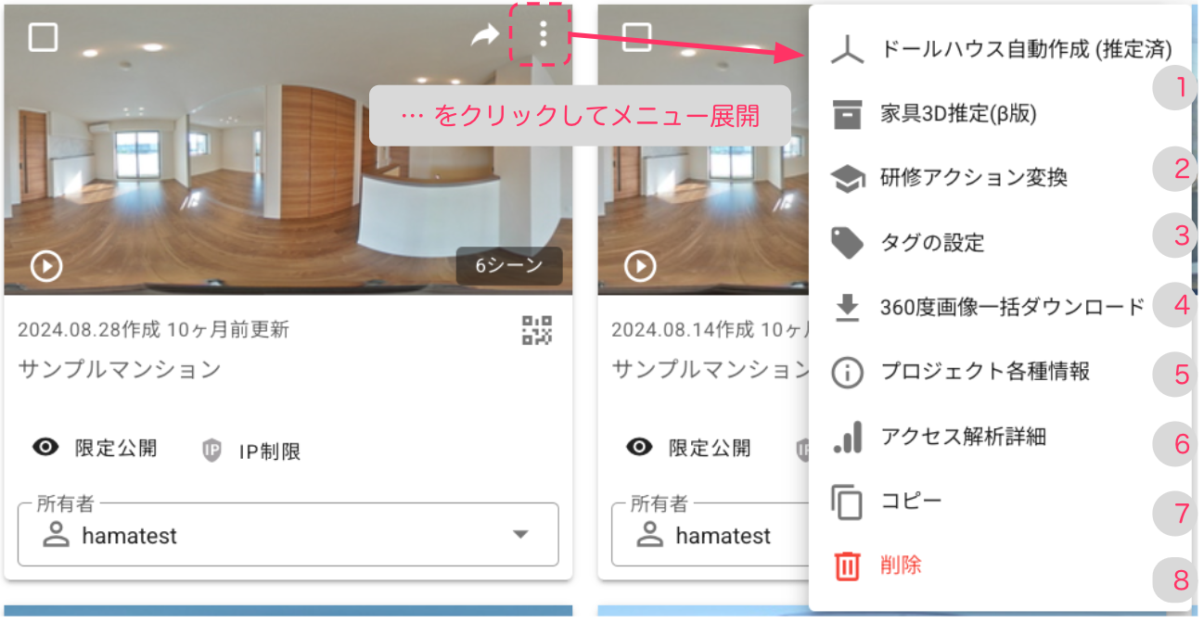Image resolution: width=1204 pixels, height=623 pixels.
Task: Play the second card's 360 tour
Action: (640, 266)
